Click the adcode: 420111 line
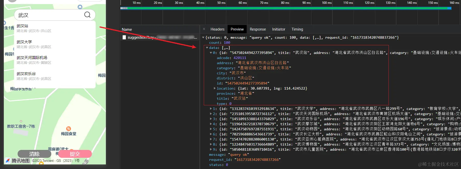Screen dimensions: 461x169 (x=231, y=58)
